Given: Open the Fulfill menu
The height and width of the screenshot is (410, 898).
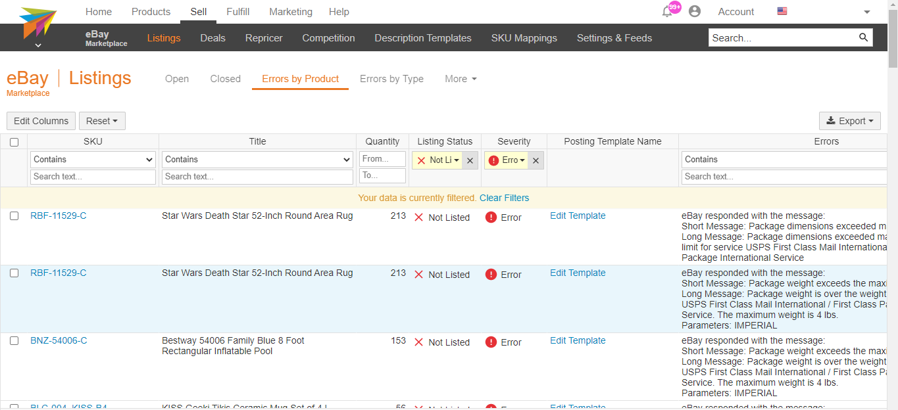Looking at the screenshot, I should (237, 12).
